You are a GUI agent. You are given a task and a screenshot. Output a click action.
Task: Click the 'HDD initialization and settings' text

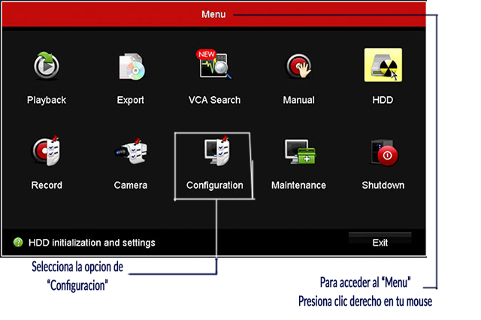pyautogui.click(x=92, y=243)
